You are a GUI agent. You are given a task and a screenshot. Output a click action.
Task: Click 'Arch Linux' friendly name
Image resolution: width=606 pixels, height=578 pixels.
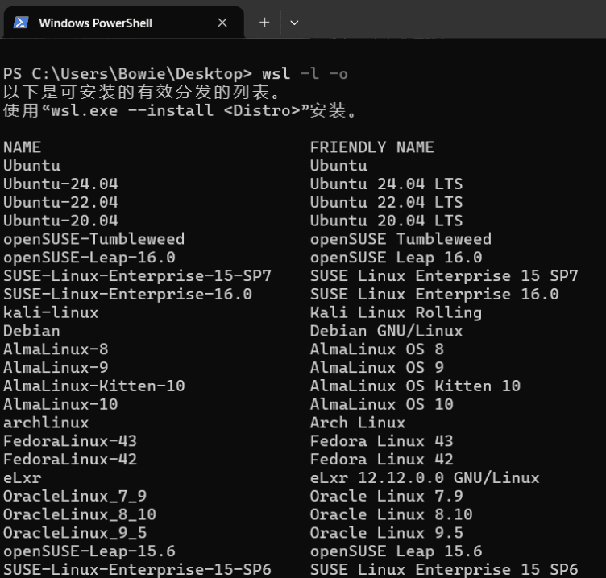pyautogui.click(x=358, y=423)
